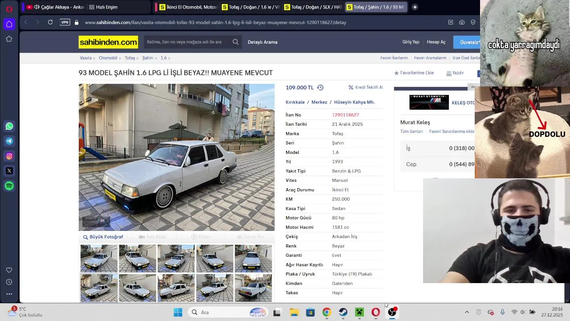This screenshot has width=570, height=321.
Task: Select the Tofaş / Şahin / 1.6 tab
Action: 375,7
